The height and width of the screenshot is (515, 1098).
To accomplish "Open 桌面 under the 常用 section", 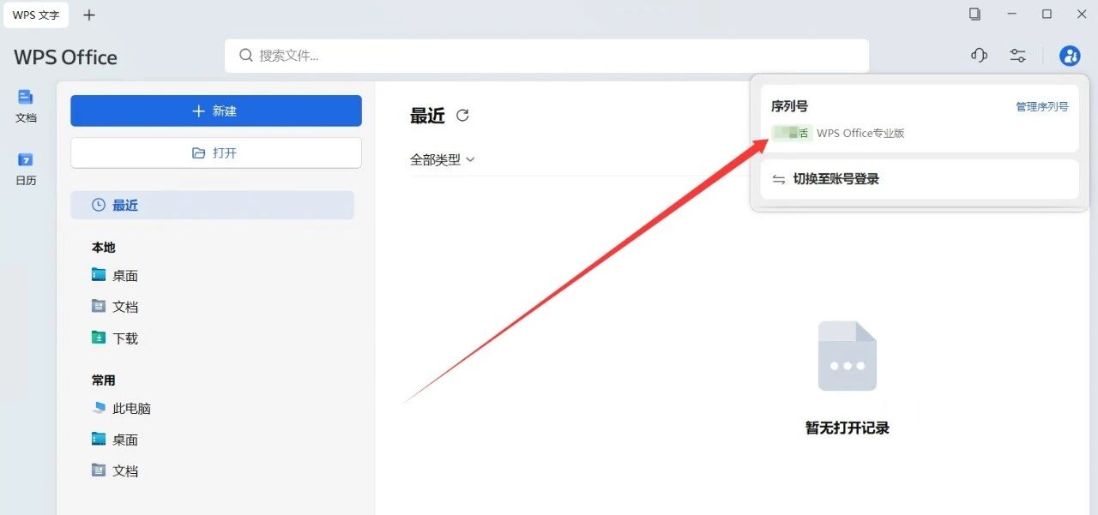I will coord(115,439).
